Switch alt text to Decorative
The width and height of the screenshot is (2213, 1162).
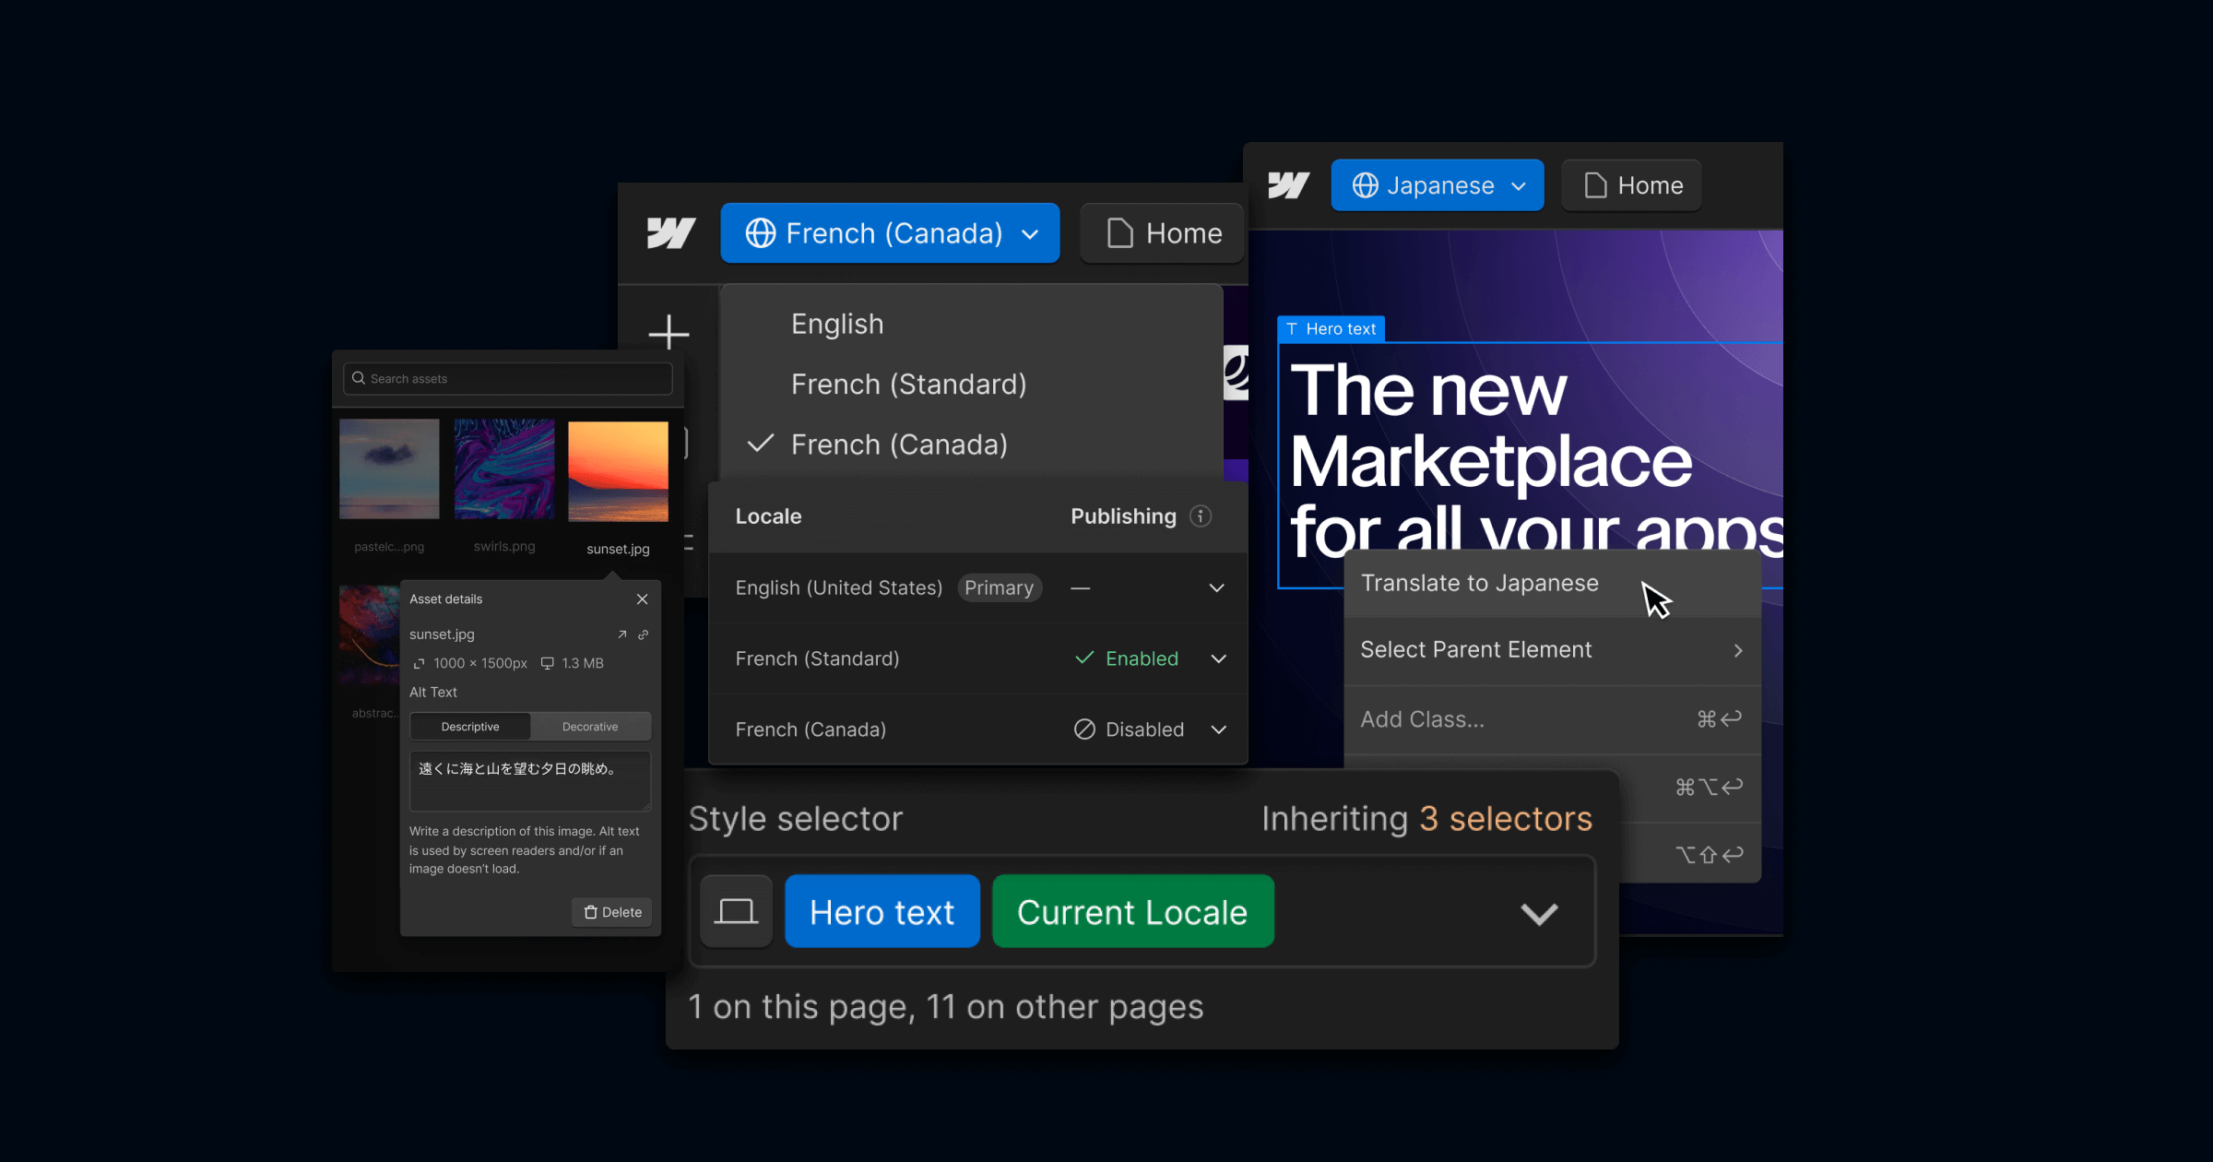(590, 727)
